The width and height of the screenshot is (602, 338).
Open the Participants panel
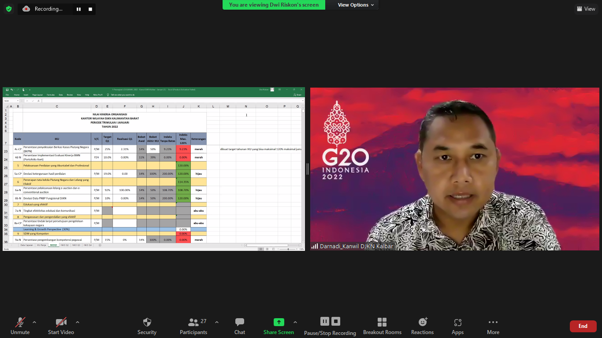[193, 322]
